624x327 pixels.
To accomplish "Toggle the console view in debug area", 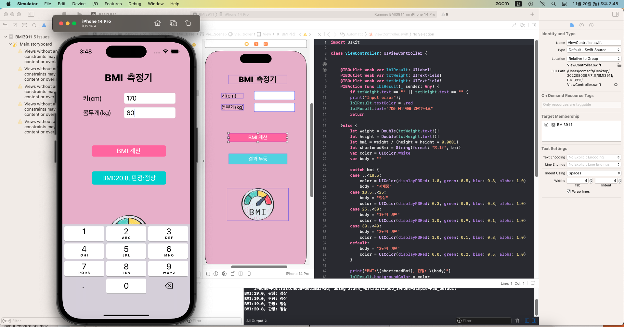I will pos(534,321).
